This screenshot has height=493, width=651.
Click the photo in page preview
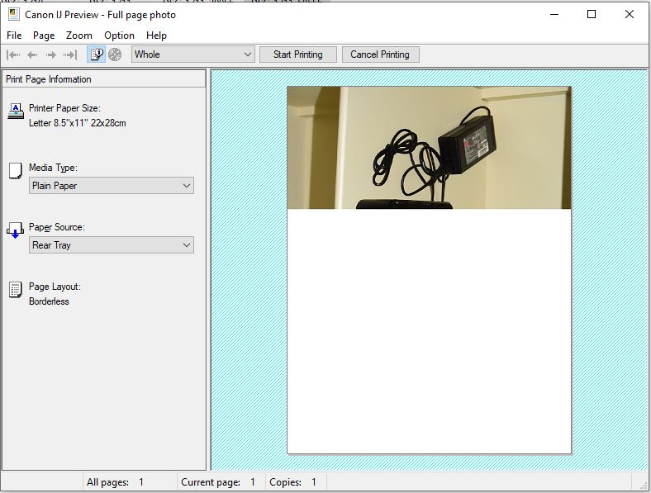[429, 148]
